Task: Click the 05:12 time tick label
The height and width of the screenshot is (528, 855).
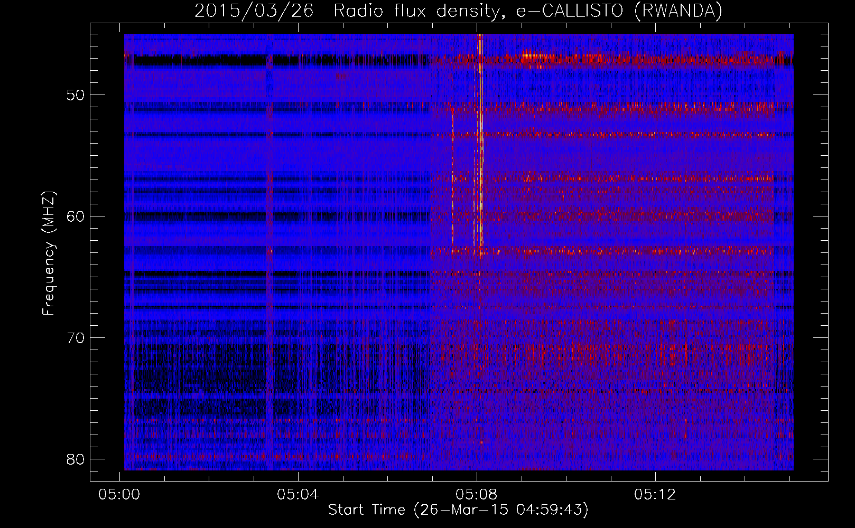Action: tap(655, 495)
